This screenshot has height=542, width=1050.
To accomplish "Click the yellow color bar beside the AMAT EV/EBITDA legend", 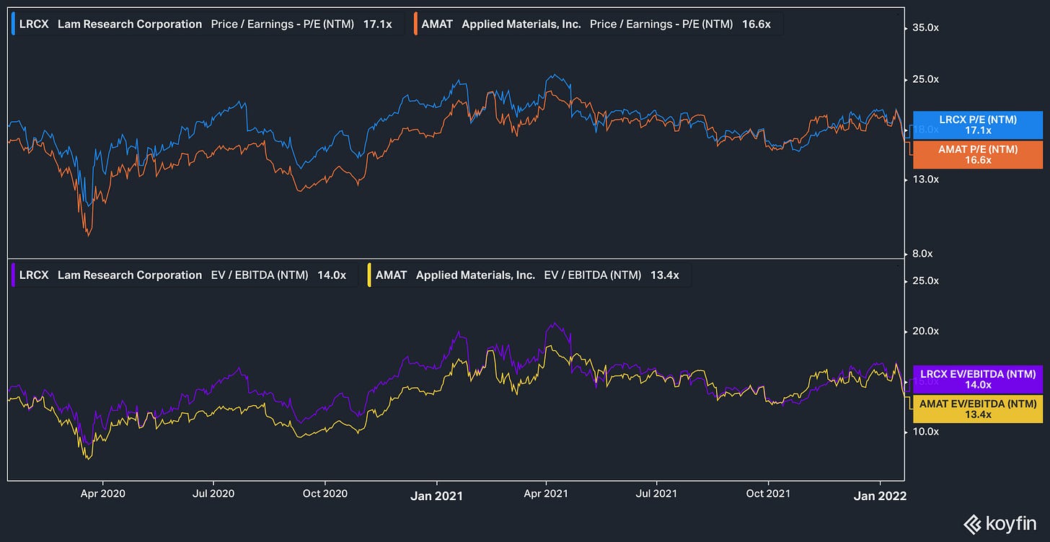I will [370, 275].
